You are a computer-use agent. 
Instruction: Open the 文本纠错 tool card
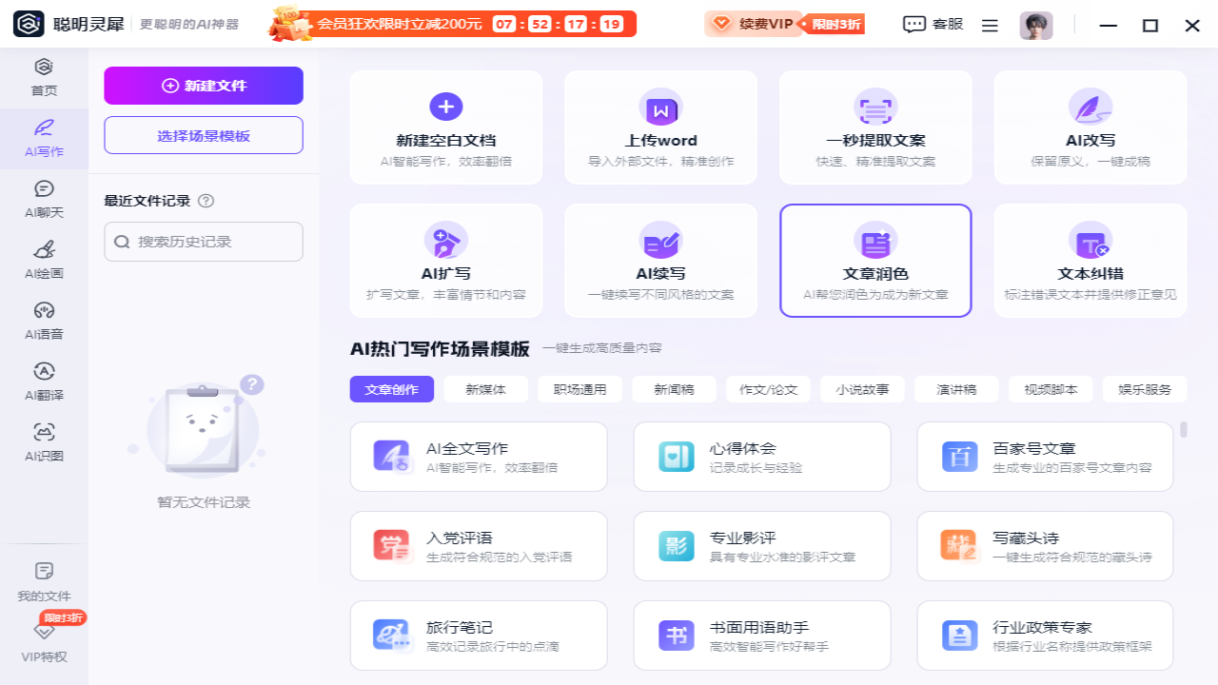coord(1090,260)
